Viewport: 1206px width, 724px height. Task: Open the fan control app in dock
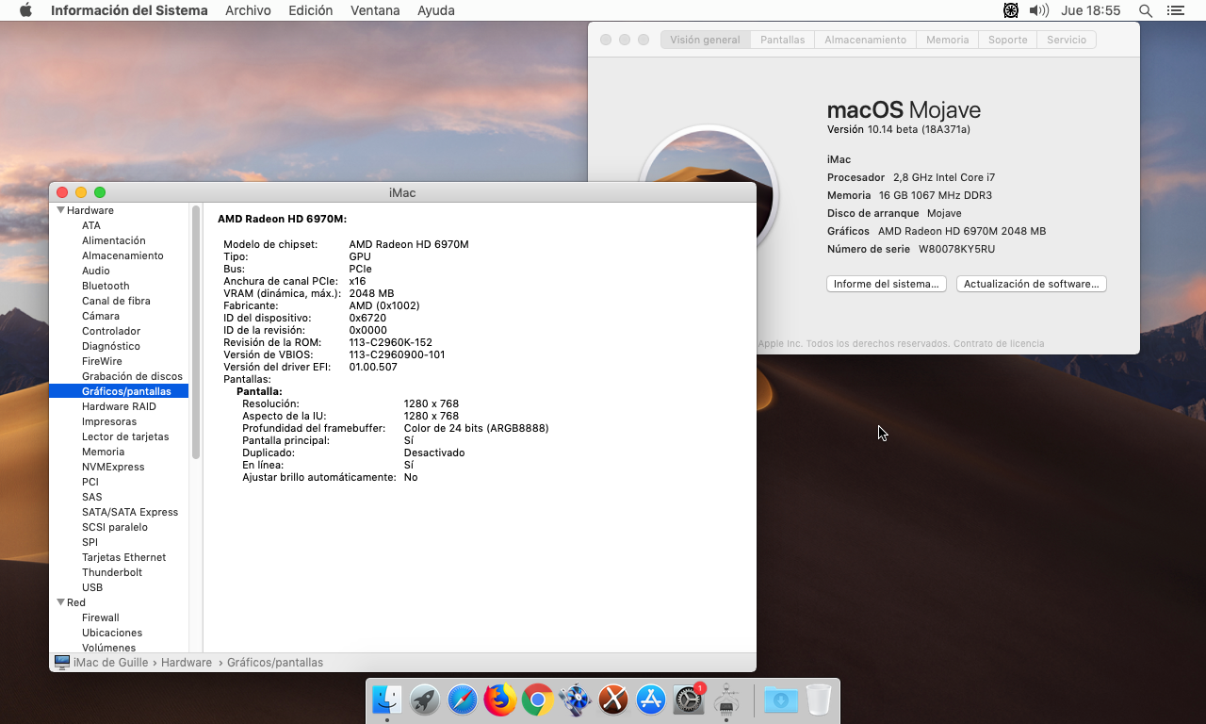[x=576, y=699]
